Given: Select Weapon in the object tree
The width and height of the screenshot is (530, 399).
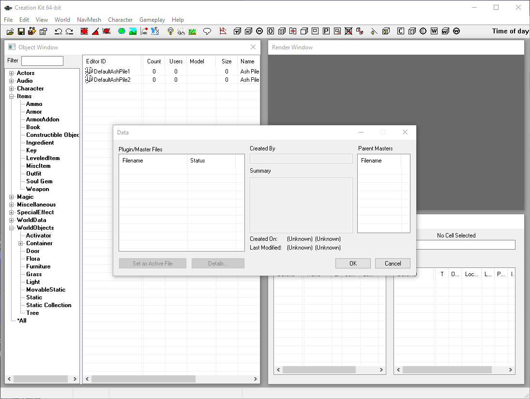Looking at the screenshot, I should 38,189.
